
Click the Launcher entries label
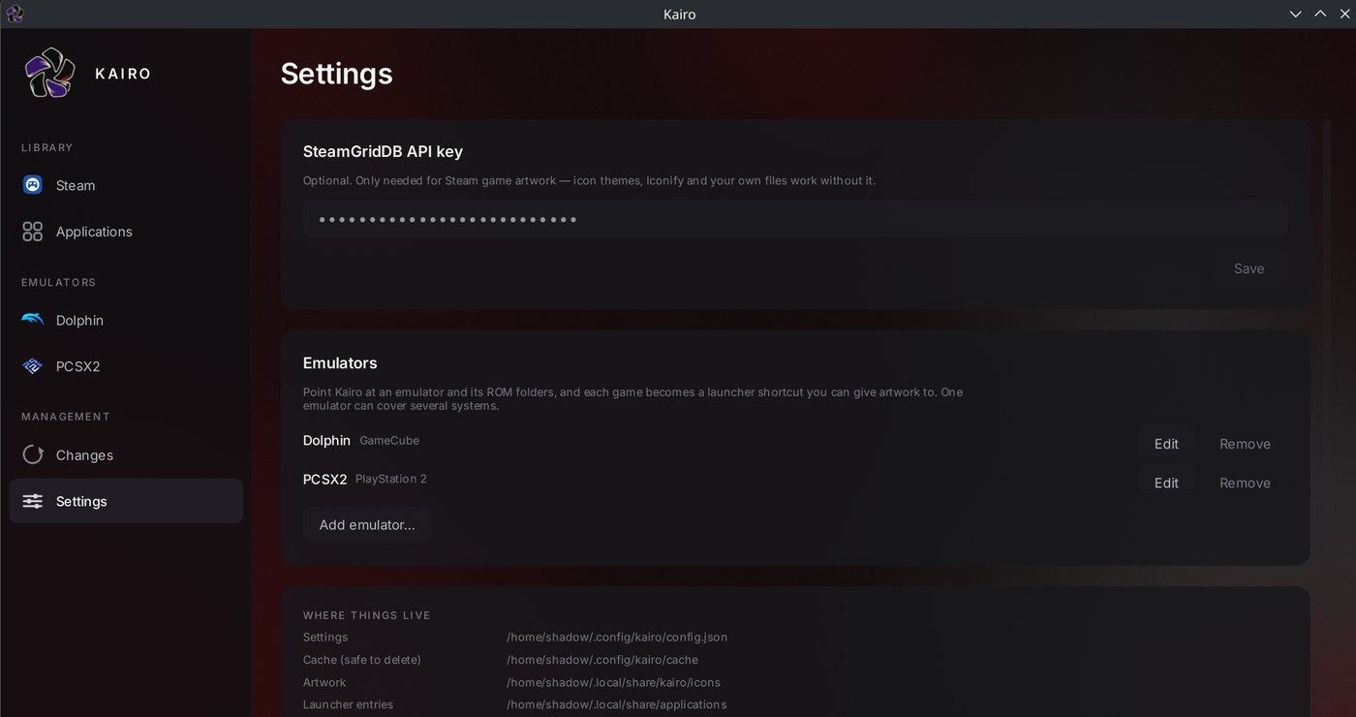tap(348, 704)
